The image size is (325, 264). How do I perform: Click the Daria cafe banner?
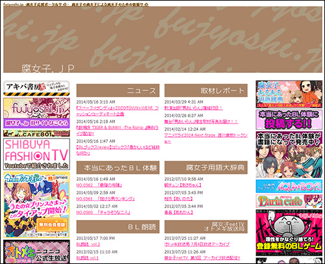click(x=289, y=201)
